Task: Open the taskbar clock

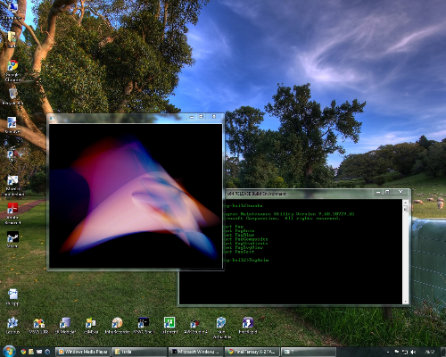Action: pos(430,352)
